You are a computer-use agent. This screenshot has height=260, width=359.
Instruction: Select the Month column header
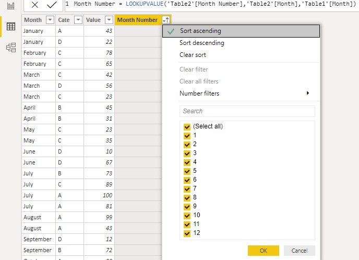[x=33, y=20]
